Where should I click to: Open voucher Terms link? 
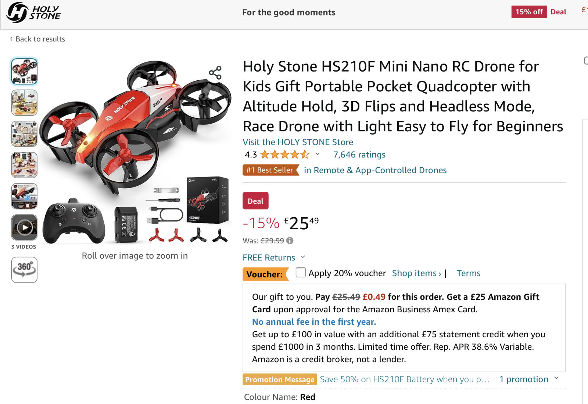coord(469,273)
